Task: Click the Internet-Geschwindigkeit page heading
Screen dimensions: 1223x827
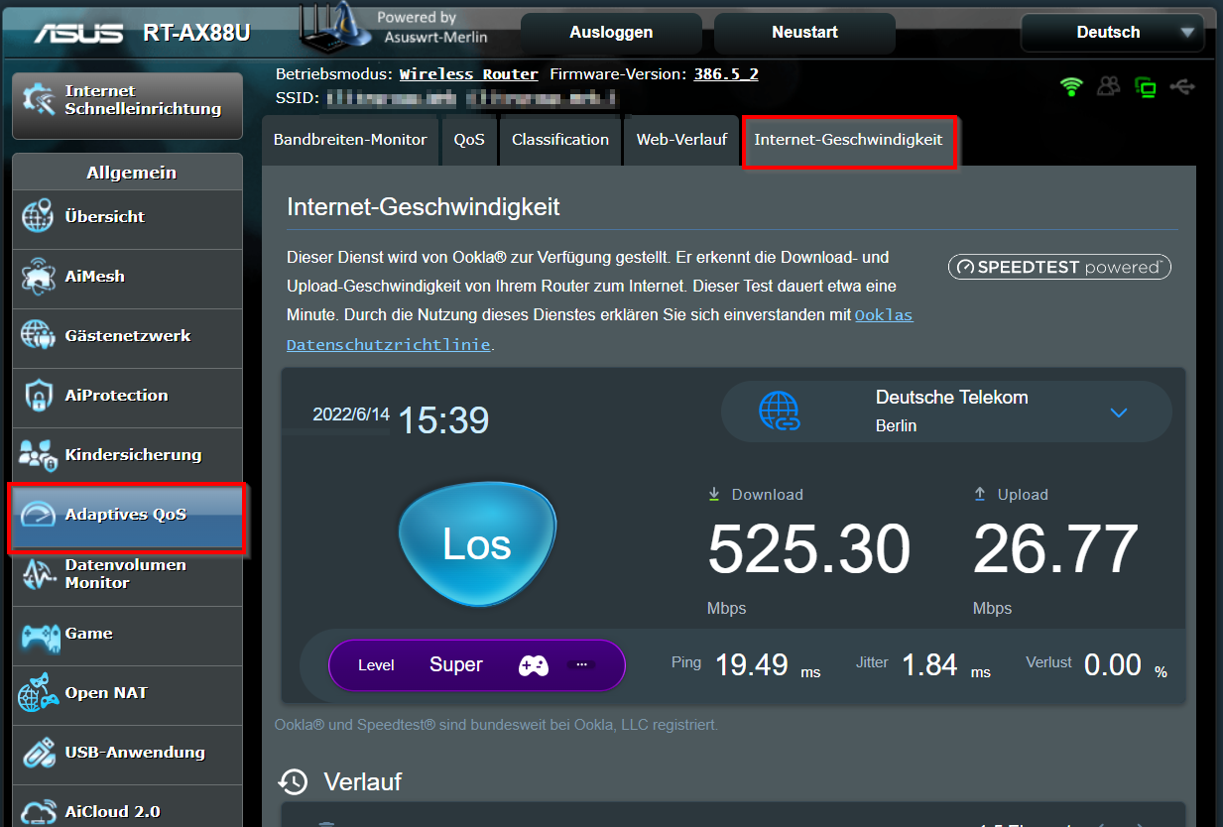Action: [x=424, y=207]
